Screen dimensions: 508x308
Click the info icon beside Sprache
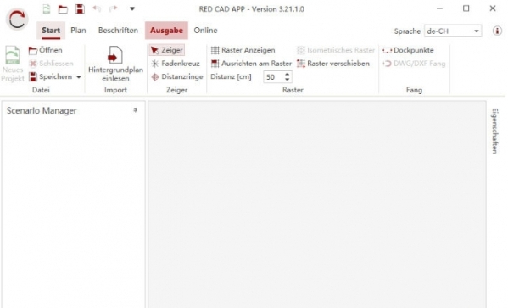click(x=497, y=31)
